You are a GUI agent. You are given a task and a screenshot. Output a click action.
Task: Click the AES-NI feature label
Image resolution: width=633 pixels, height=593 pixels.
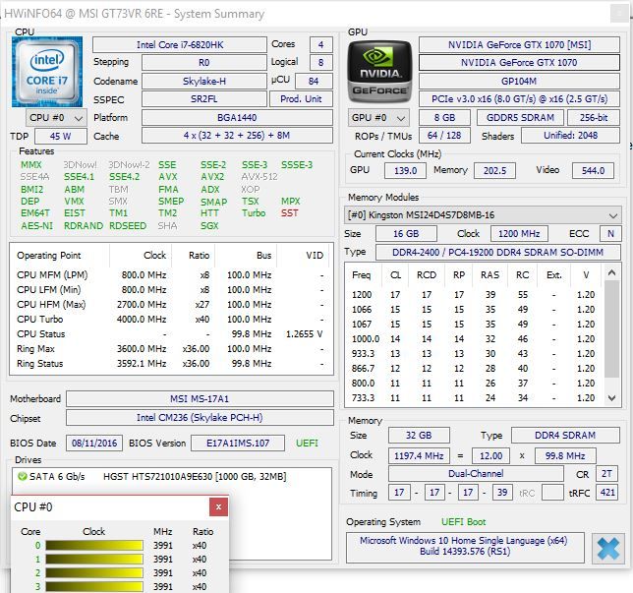point(36,226)
